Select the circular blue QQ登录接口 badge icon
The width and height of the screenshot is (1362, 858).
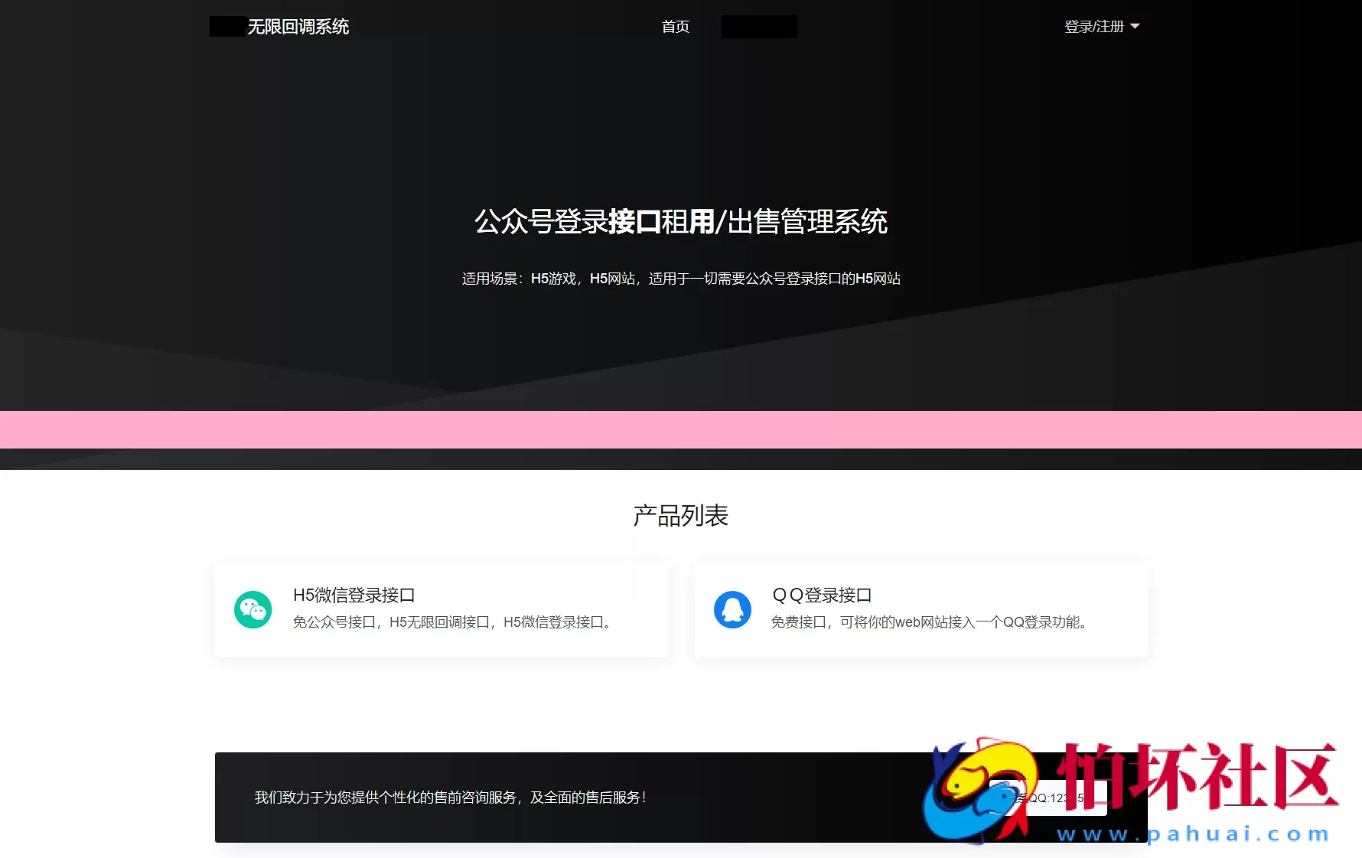click(732, 608)
